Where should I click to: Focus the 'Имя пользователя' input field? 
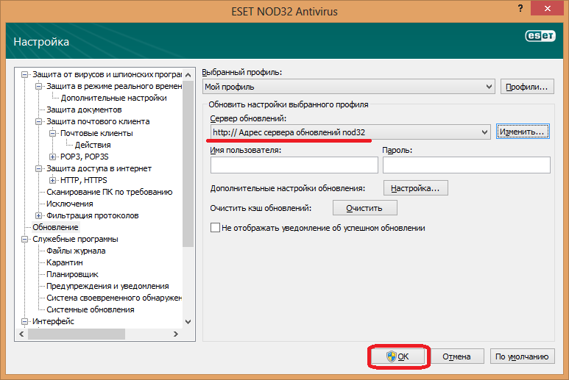294,165
